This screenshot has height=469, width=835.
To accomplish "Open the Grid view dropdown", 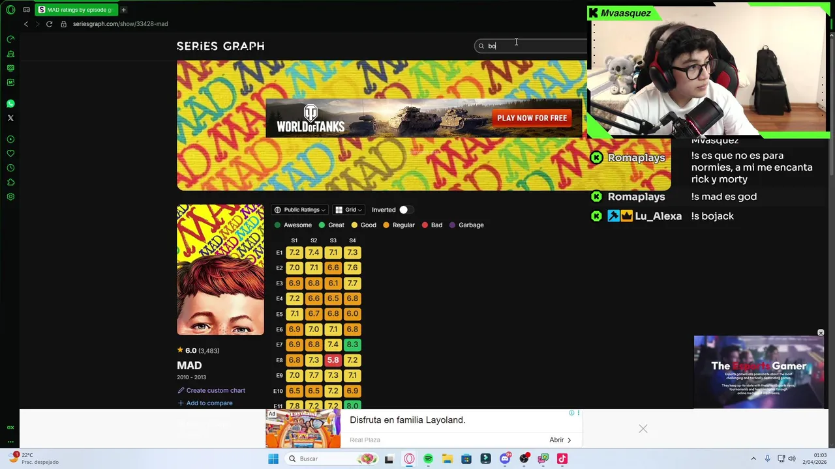I will coord(349,210).
